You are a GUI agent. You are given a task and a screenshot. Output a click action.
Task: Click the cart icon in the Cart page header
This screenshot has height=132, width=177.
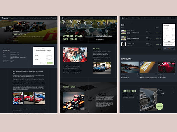tap(168, 18)
